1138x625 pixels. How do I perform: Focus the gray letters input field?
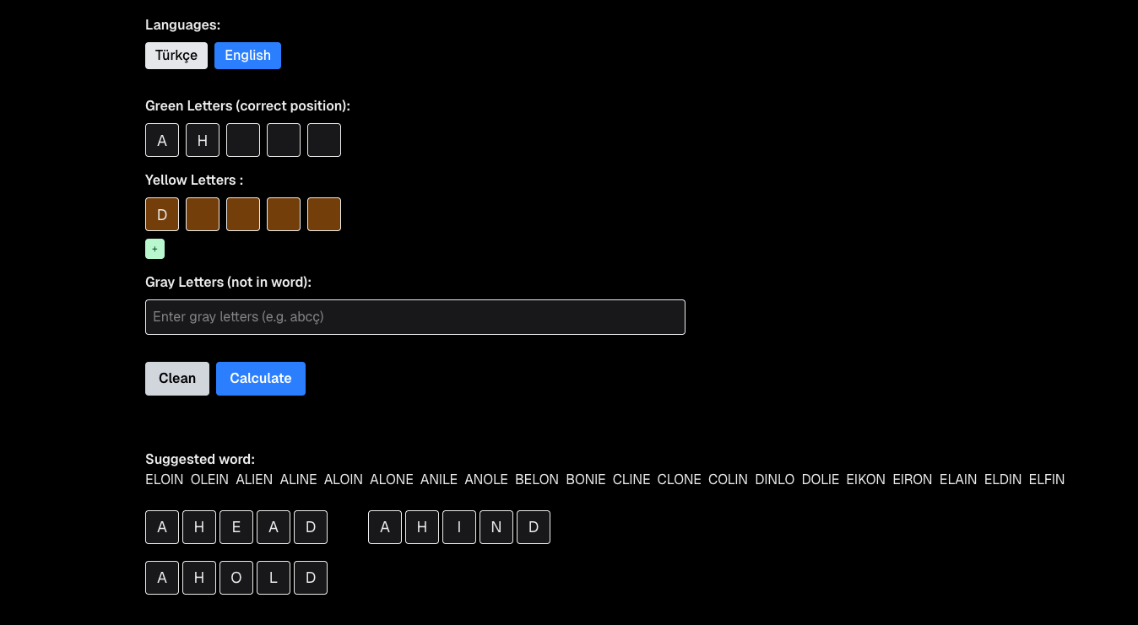coord(415,316)
